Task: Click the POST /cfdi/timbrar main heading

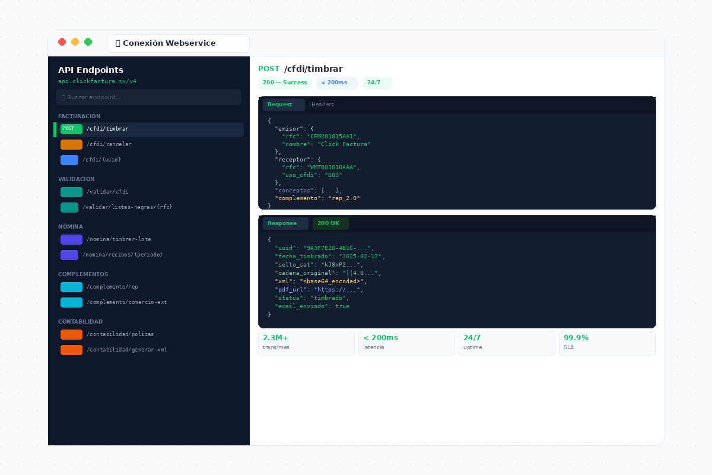Action: [x=300, y=69]
